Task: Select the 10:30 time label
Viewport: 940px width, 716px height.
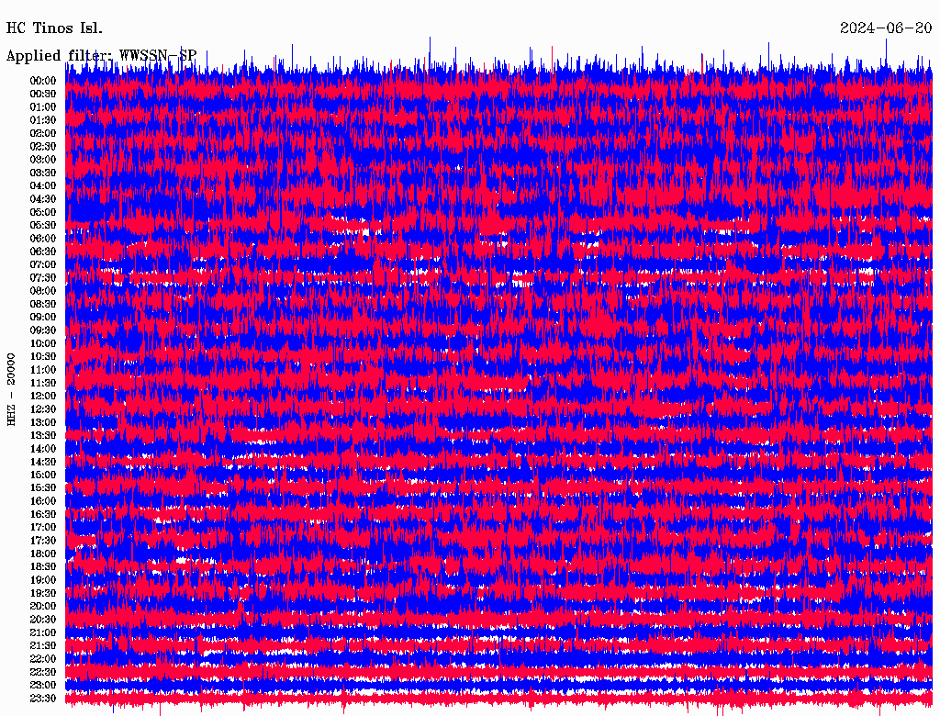Action: tap(43, 357)
